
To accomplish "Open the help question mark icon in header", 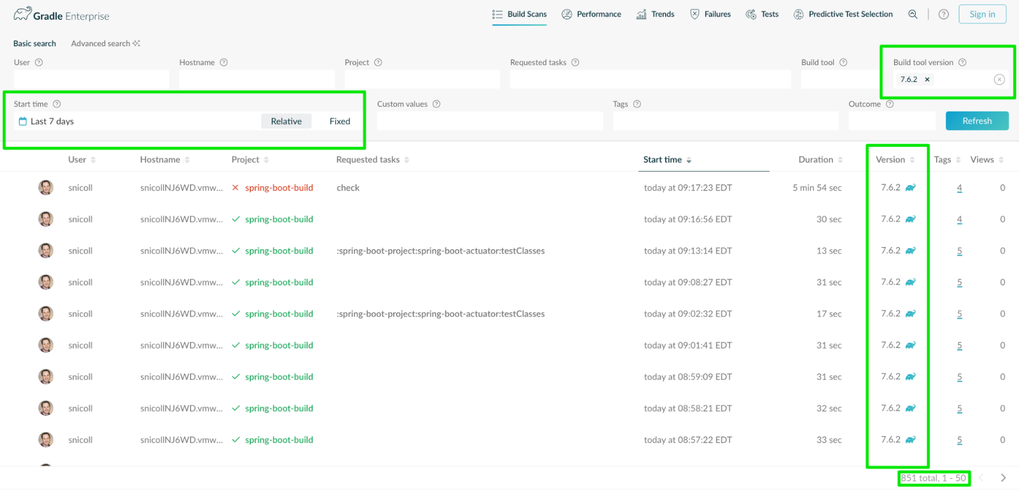I will (x=944, y=14).
